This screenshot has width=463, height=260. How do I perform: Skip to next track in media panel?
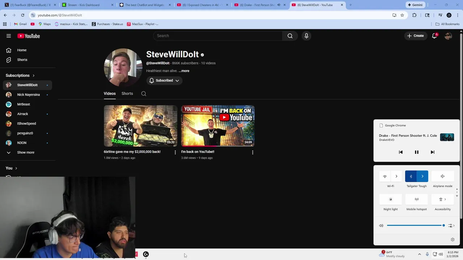click(433, 152)
